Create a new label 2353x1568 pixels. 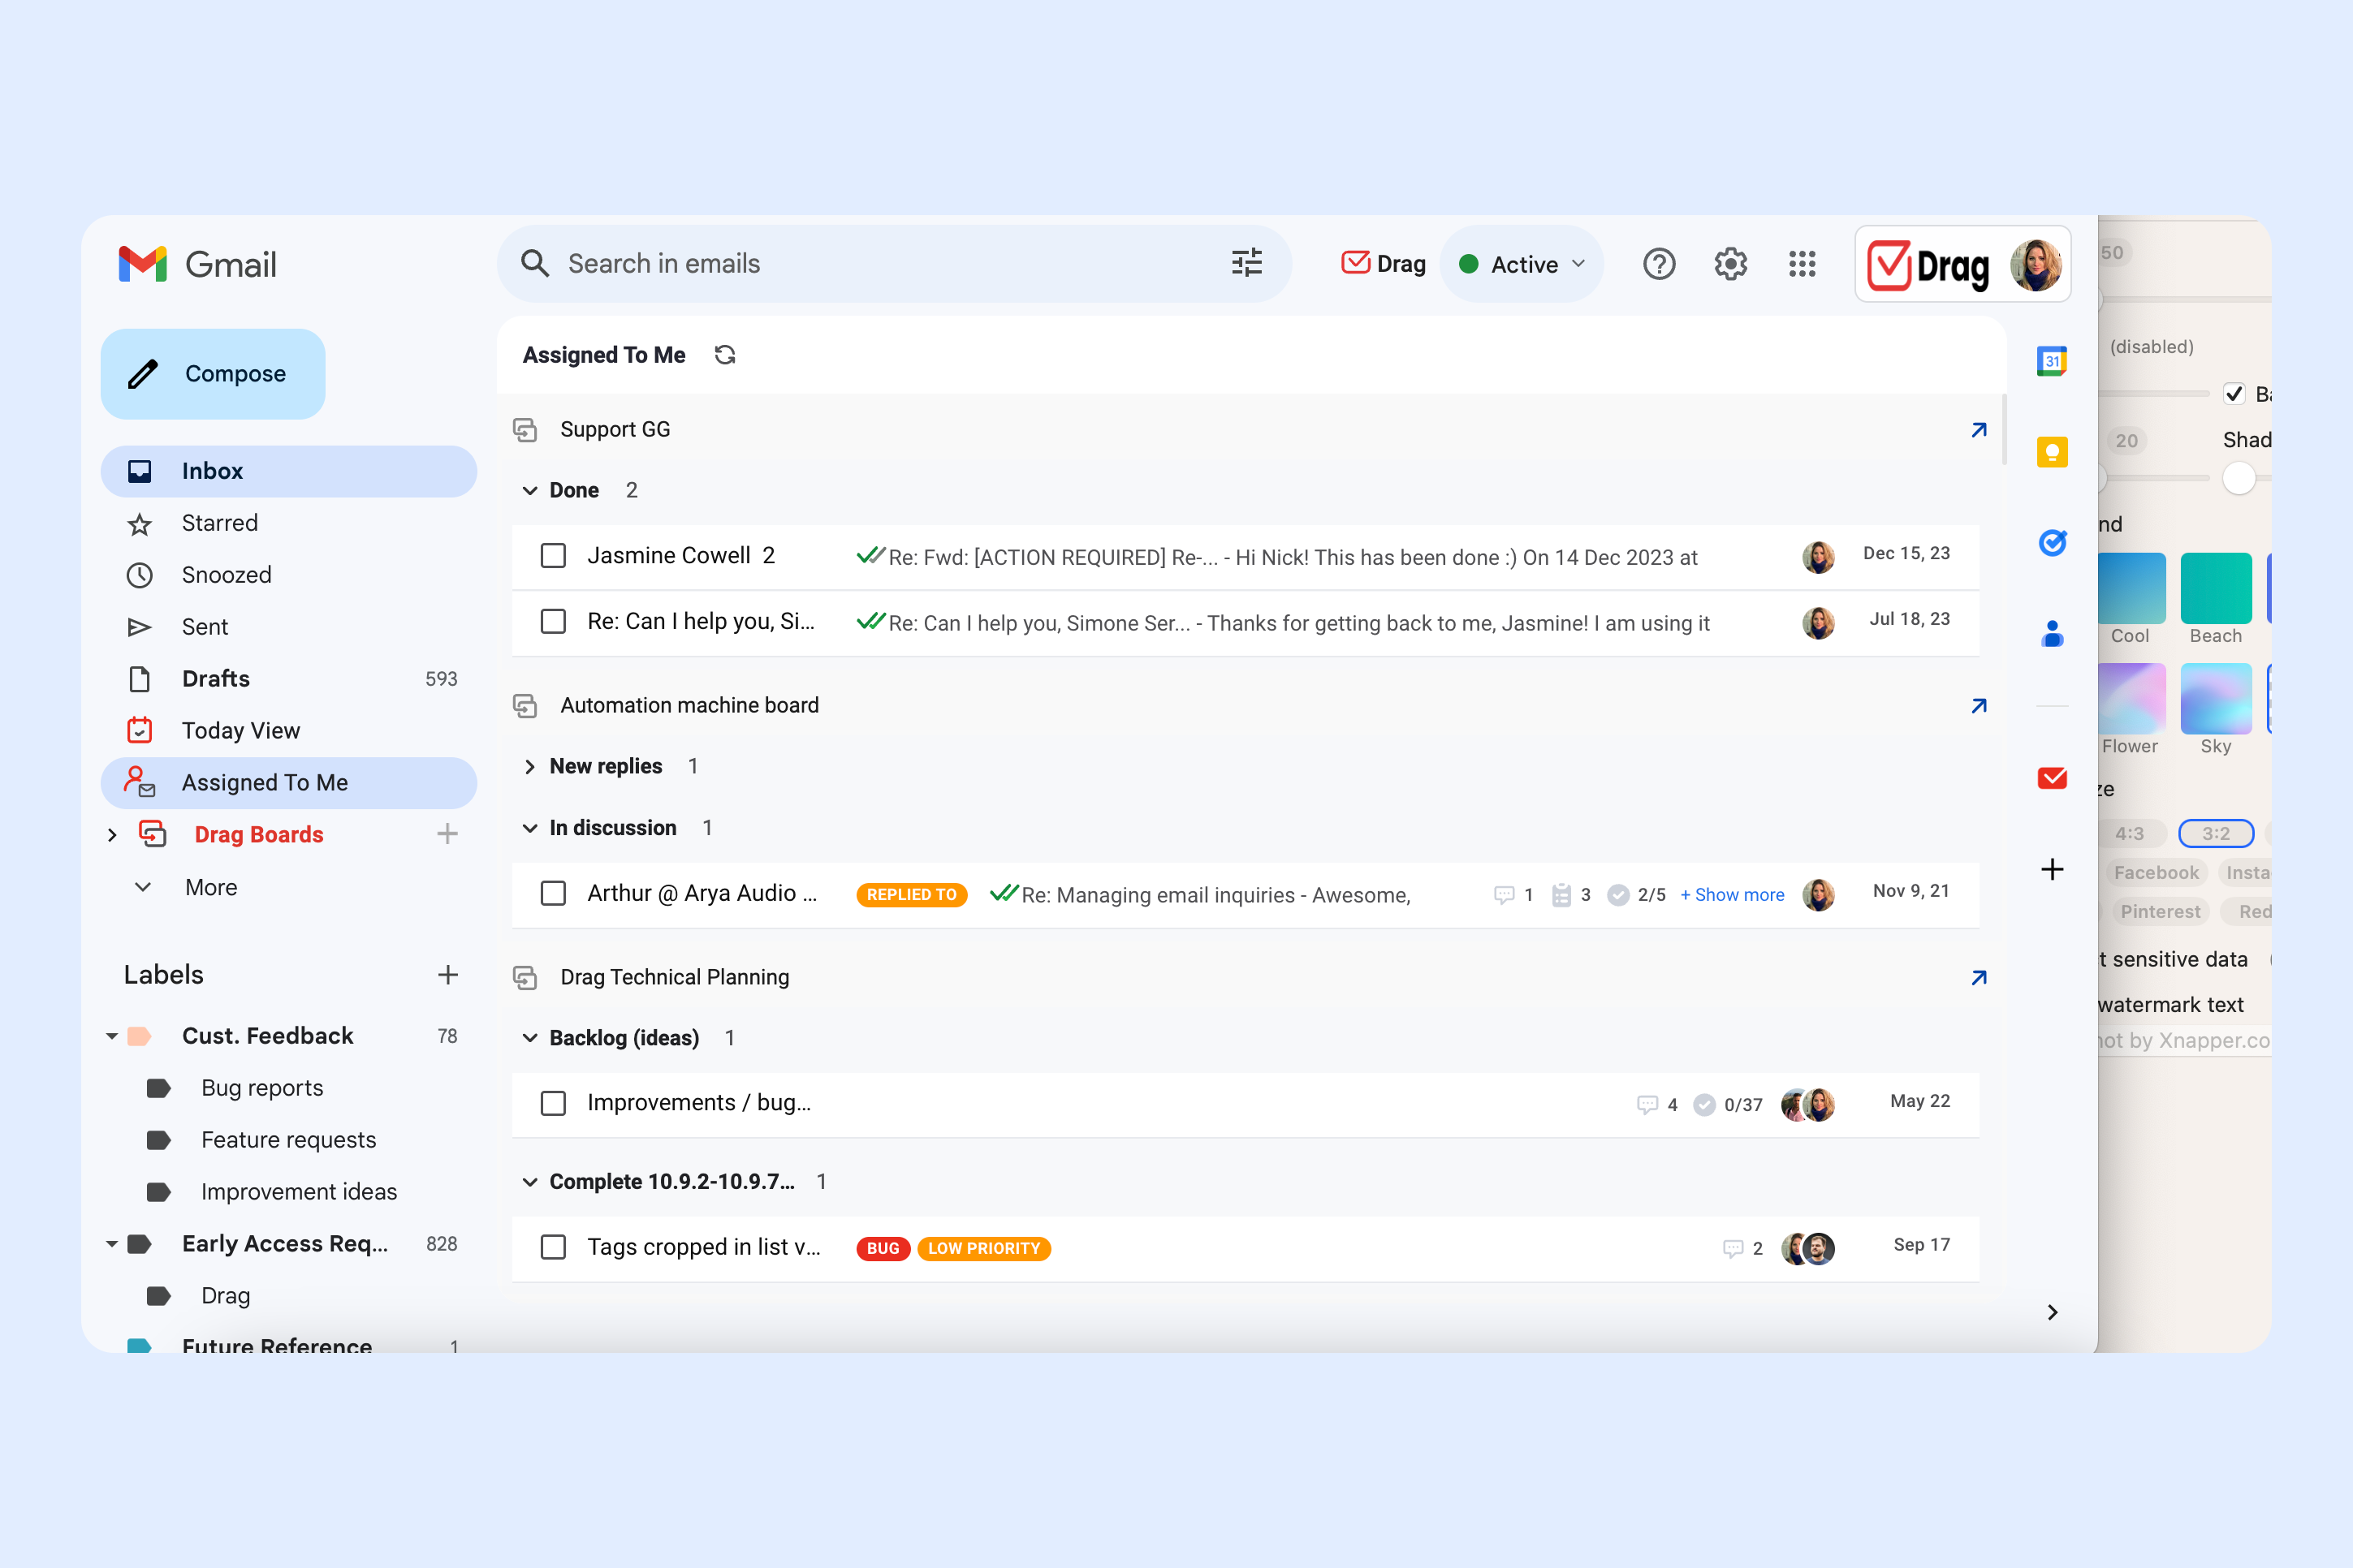pos(447,975)
